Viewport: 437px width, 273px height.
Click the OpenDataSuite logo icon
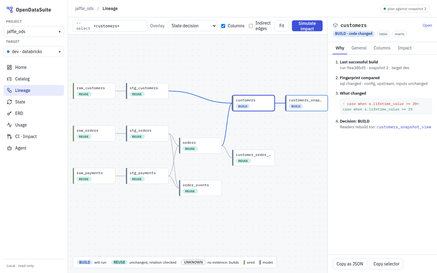point(10,10)
